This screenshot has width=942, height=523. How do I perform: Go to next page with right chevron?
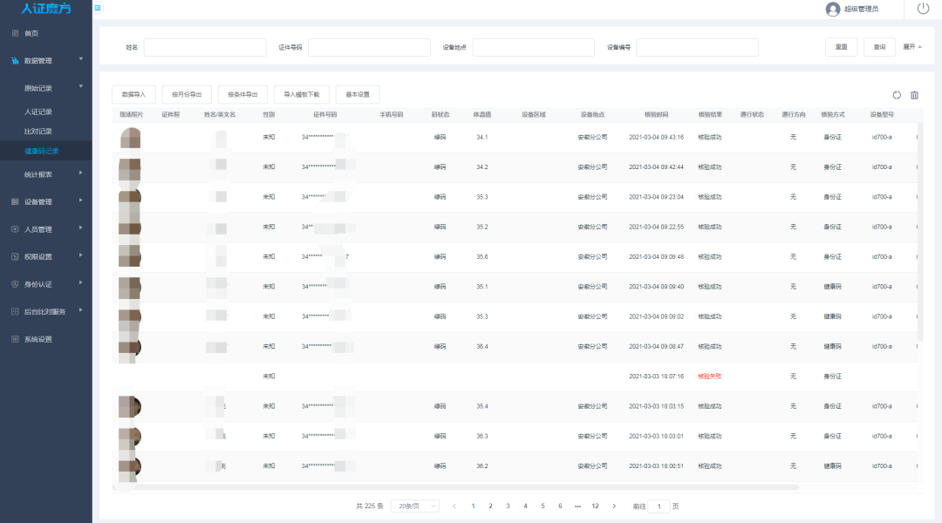click(x=614, y=506)
